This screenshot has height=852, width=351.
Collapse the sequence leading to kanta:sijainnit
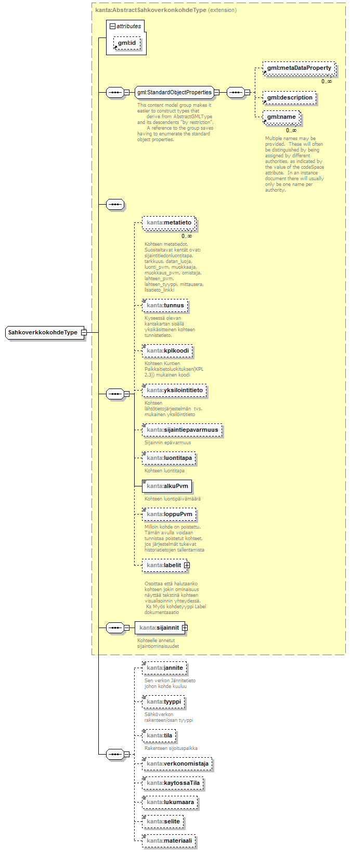click(x=126, y=628)
